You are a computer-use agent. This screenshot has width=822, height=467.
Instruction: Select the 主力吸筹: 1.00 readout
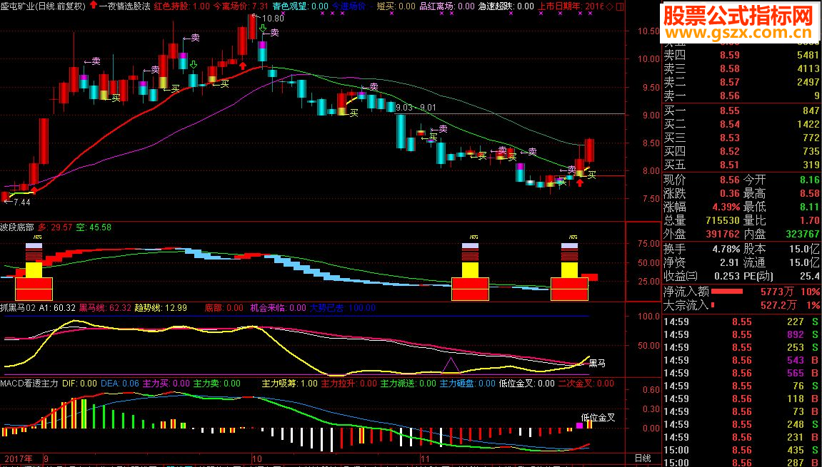point(290,384)
